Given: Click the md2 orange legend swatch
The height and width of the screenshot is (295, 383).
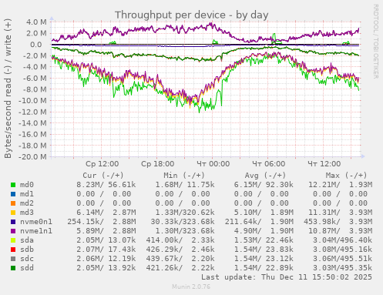Looking at the screenshot, I should coord(13,203).
